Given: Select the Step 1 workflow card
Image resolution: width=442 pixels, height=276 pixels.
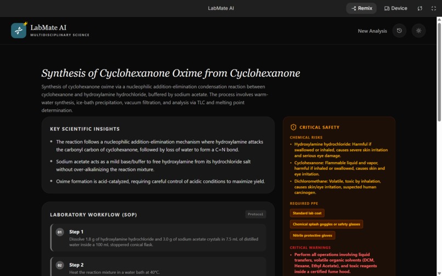Looking at the screenshot, I should [x=158, y=238].
